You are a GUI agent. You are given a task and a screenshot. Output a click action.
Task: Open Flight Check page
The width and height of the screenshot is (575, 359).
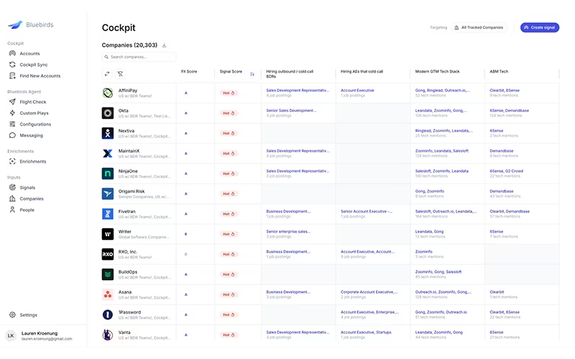coord(32,102)
